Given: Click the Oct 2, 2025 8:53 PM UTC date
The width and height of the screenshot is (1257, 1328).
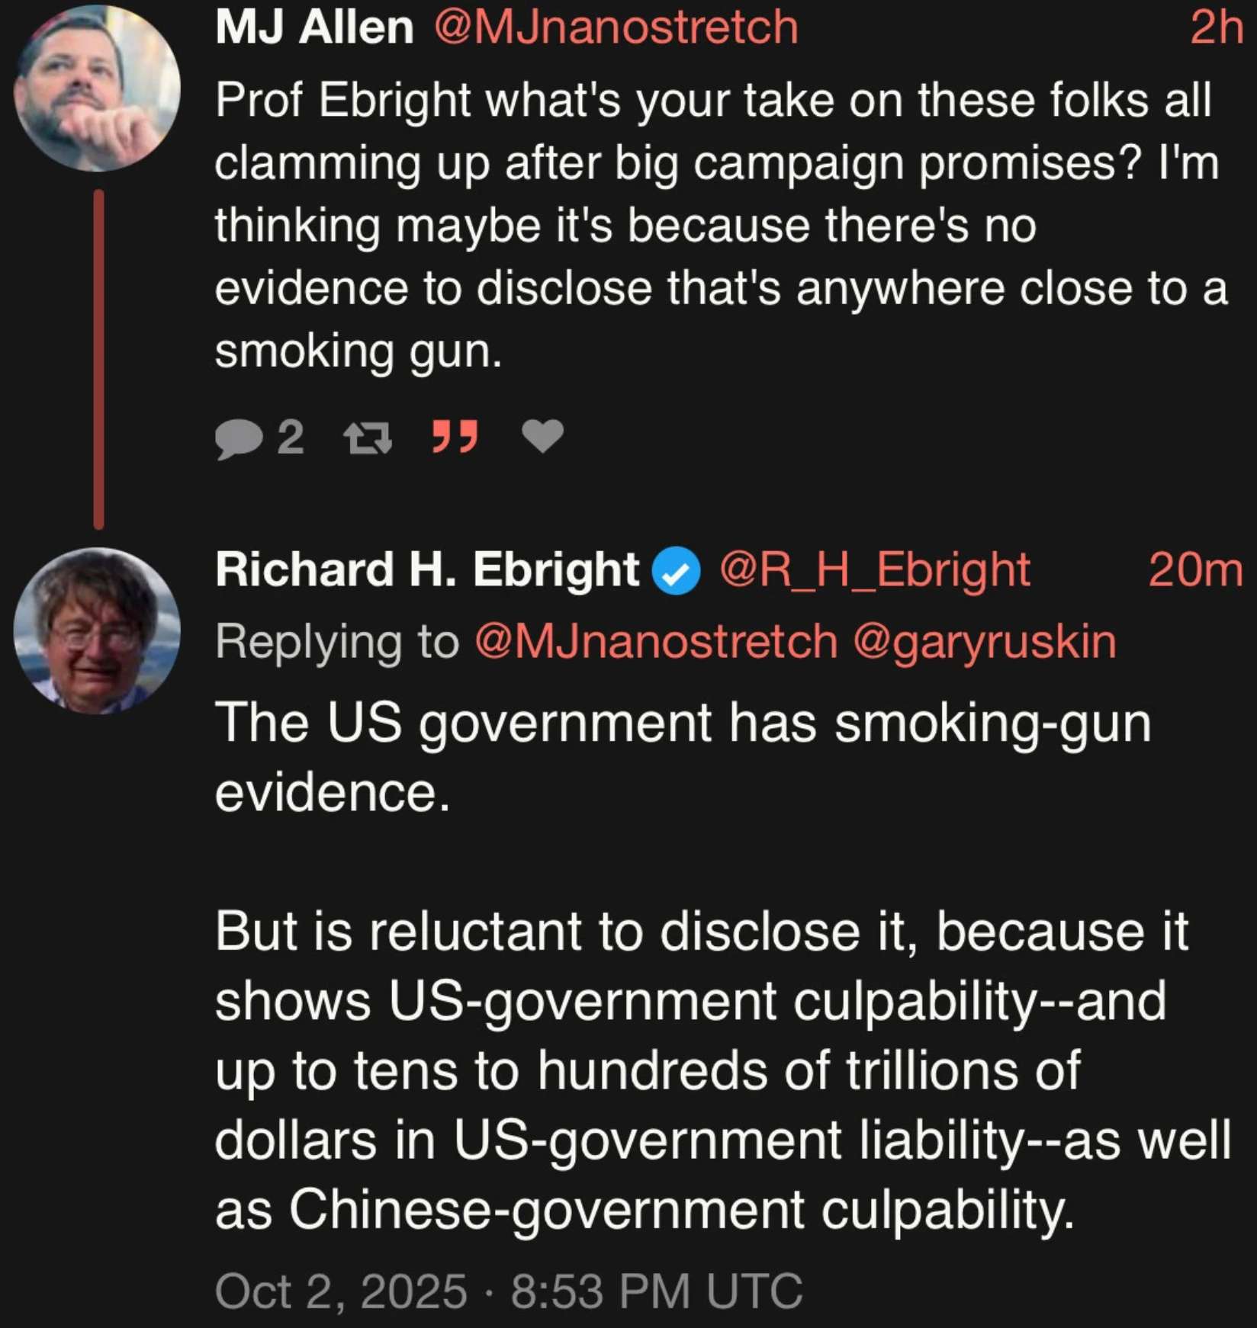Looking at the screenshot, I should tap(509, 1291).
